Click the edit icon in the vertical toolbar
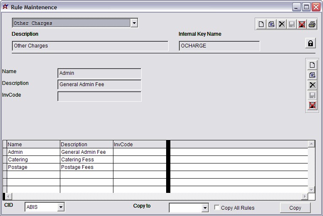 coord(312,75)
